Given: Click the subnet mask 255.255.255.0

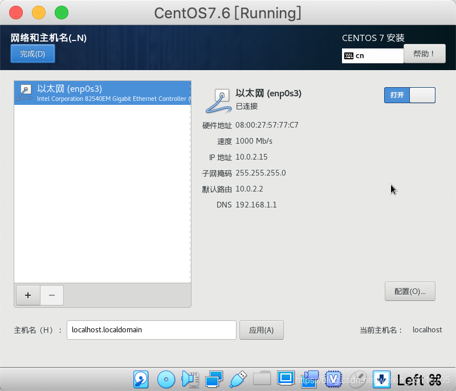Looking at the screenshot, I should point(260,173).
